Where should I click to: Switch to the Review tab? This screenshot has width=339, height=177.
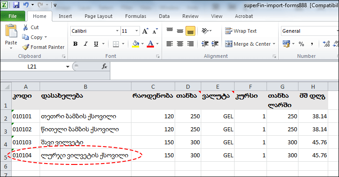tap(190, 16)
